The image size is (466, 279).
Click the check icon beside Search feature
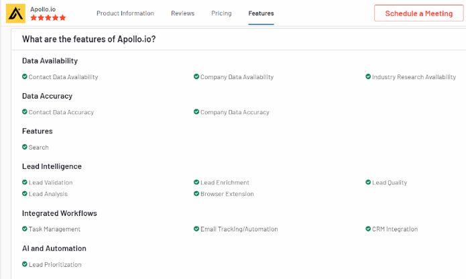pyautogui.click(x=25, y=147)
